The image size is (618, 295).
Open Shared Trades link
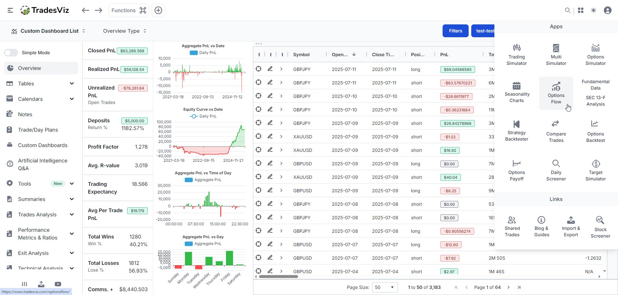(512, 226)
